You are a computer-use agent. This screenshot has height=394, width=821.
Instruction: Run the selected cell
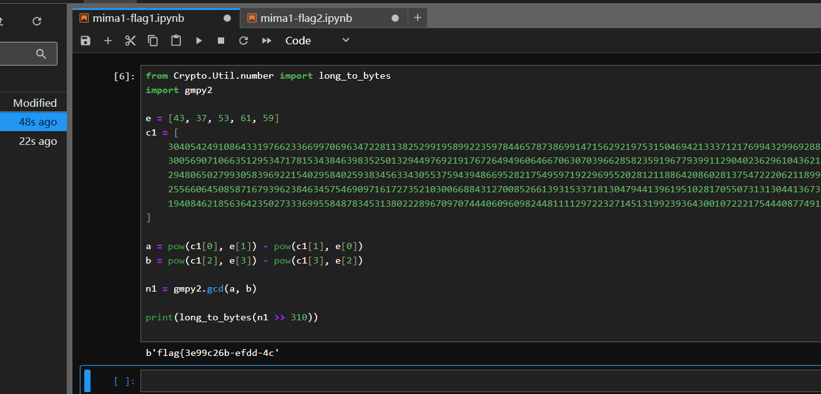[199, 41]
